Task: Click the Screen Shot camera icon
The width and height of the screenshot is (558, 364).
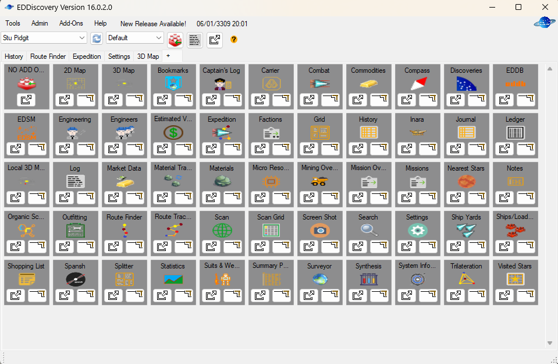Action: click(319, 231)
